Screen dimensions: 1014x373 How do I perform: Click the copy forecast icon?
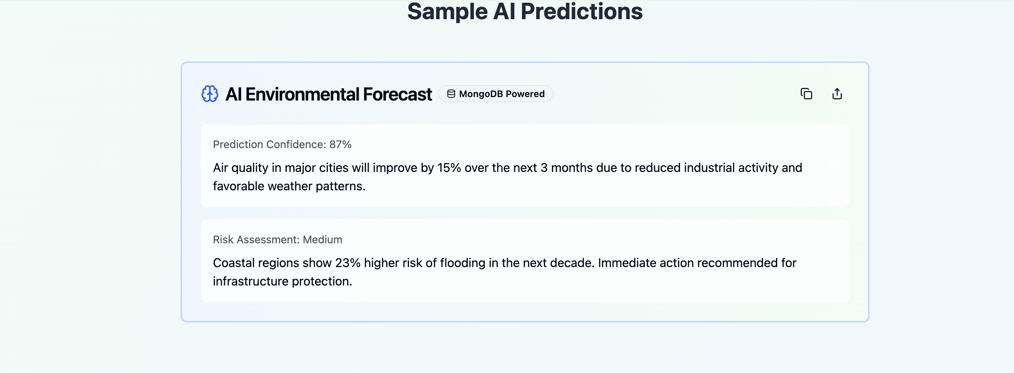coord(806,94)
